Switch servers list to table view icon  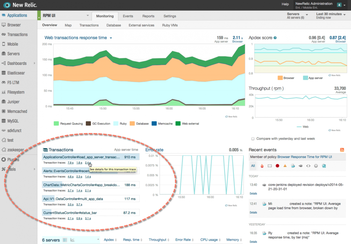pos(65,240)
